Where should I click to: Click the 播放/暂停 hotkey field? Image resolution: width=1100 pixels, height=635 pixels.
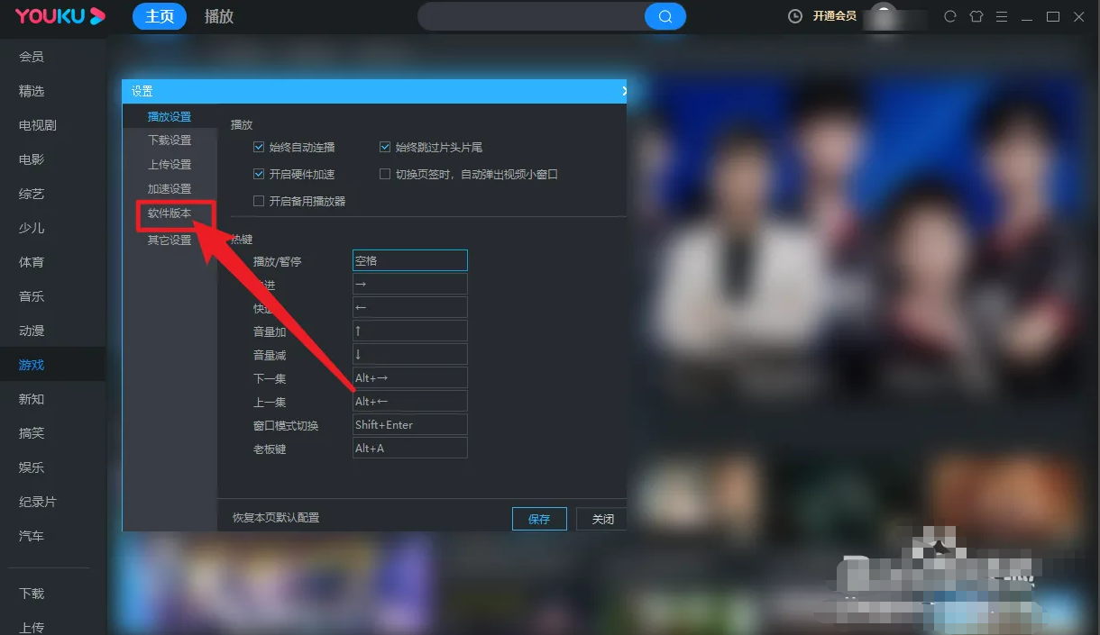[x=409, y=261]
